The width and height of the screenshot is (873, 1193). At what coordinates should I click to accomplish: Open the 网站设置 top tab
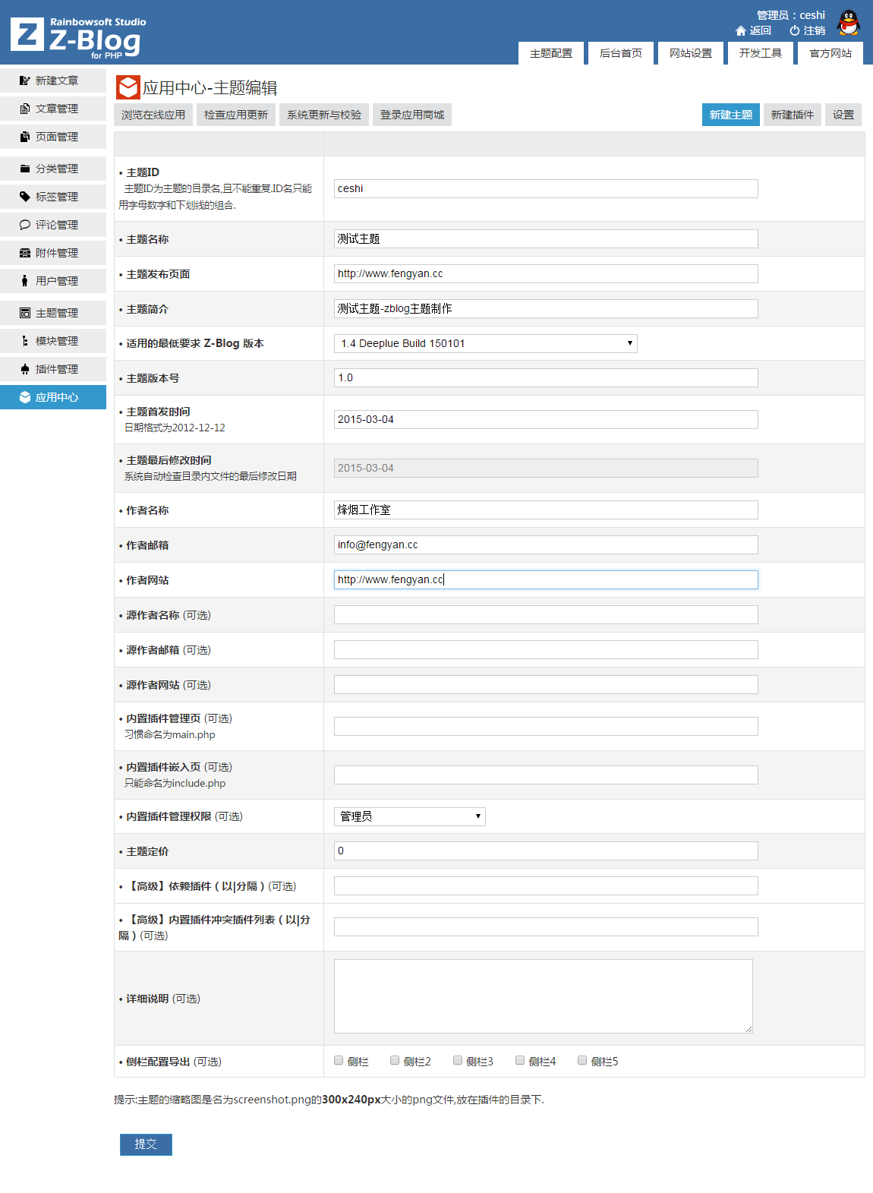[691, 53]
